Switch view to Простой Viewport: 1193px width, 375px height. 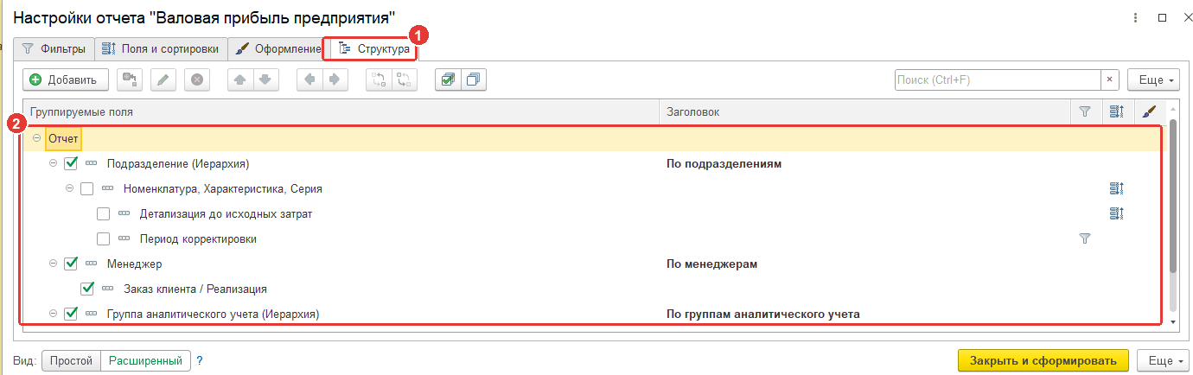(71, 360)
